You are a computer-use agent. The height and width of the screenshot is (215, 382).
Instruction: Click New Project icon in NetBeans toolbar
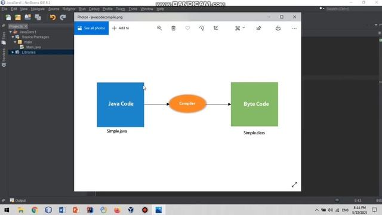tap(18, 17)
